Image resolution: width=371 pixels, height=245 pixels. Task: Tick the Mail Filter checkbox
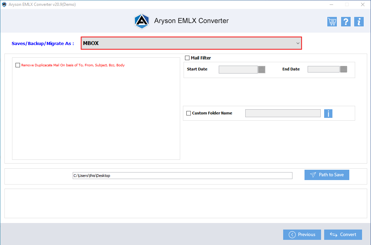click(187, 58)
